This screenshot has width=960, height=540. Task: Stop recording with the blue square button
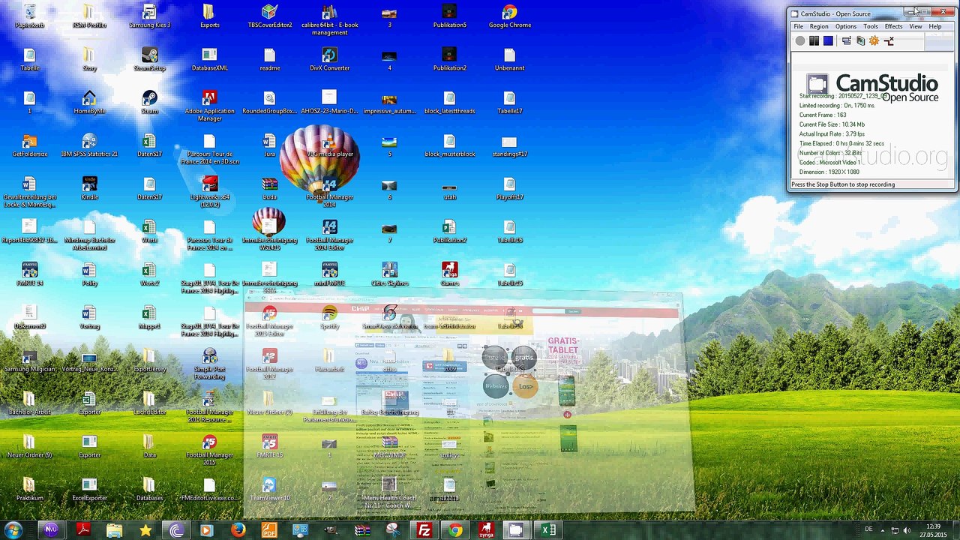pyautogui.click(x=828, y=41)
